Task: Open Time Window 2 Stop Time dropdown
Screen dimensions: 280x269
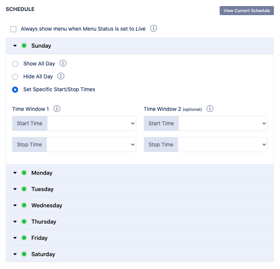Action: coord(222,145)
